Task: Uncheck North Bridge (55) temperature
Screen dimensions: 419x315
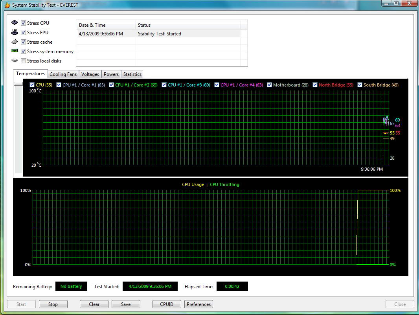Action: tap(315, 85)
